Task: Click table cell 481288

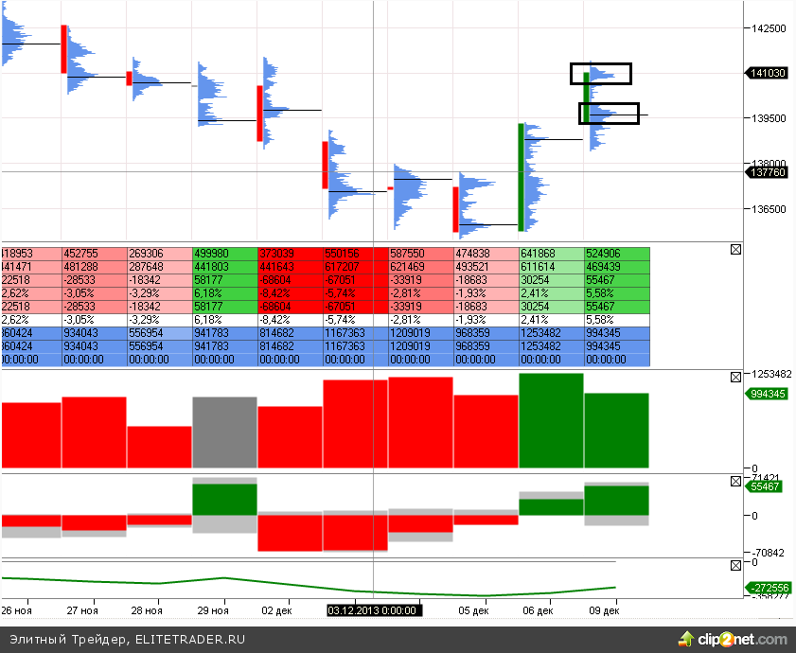Action: click(95, 267)
